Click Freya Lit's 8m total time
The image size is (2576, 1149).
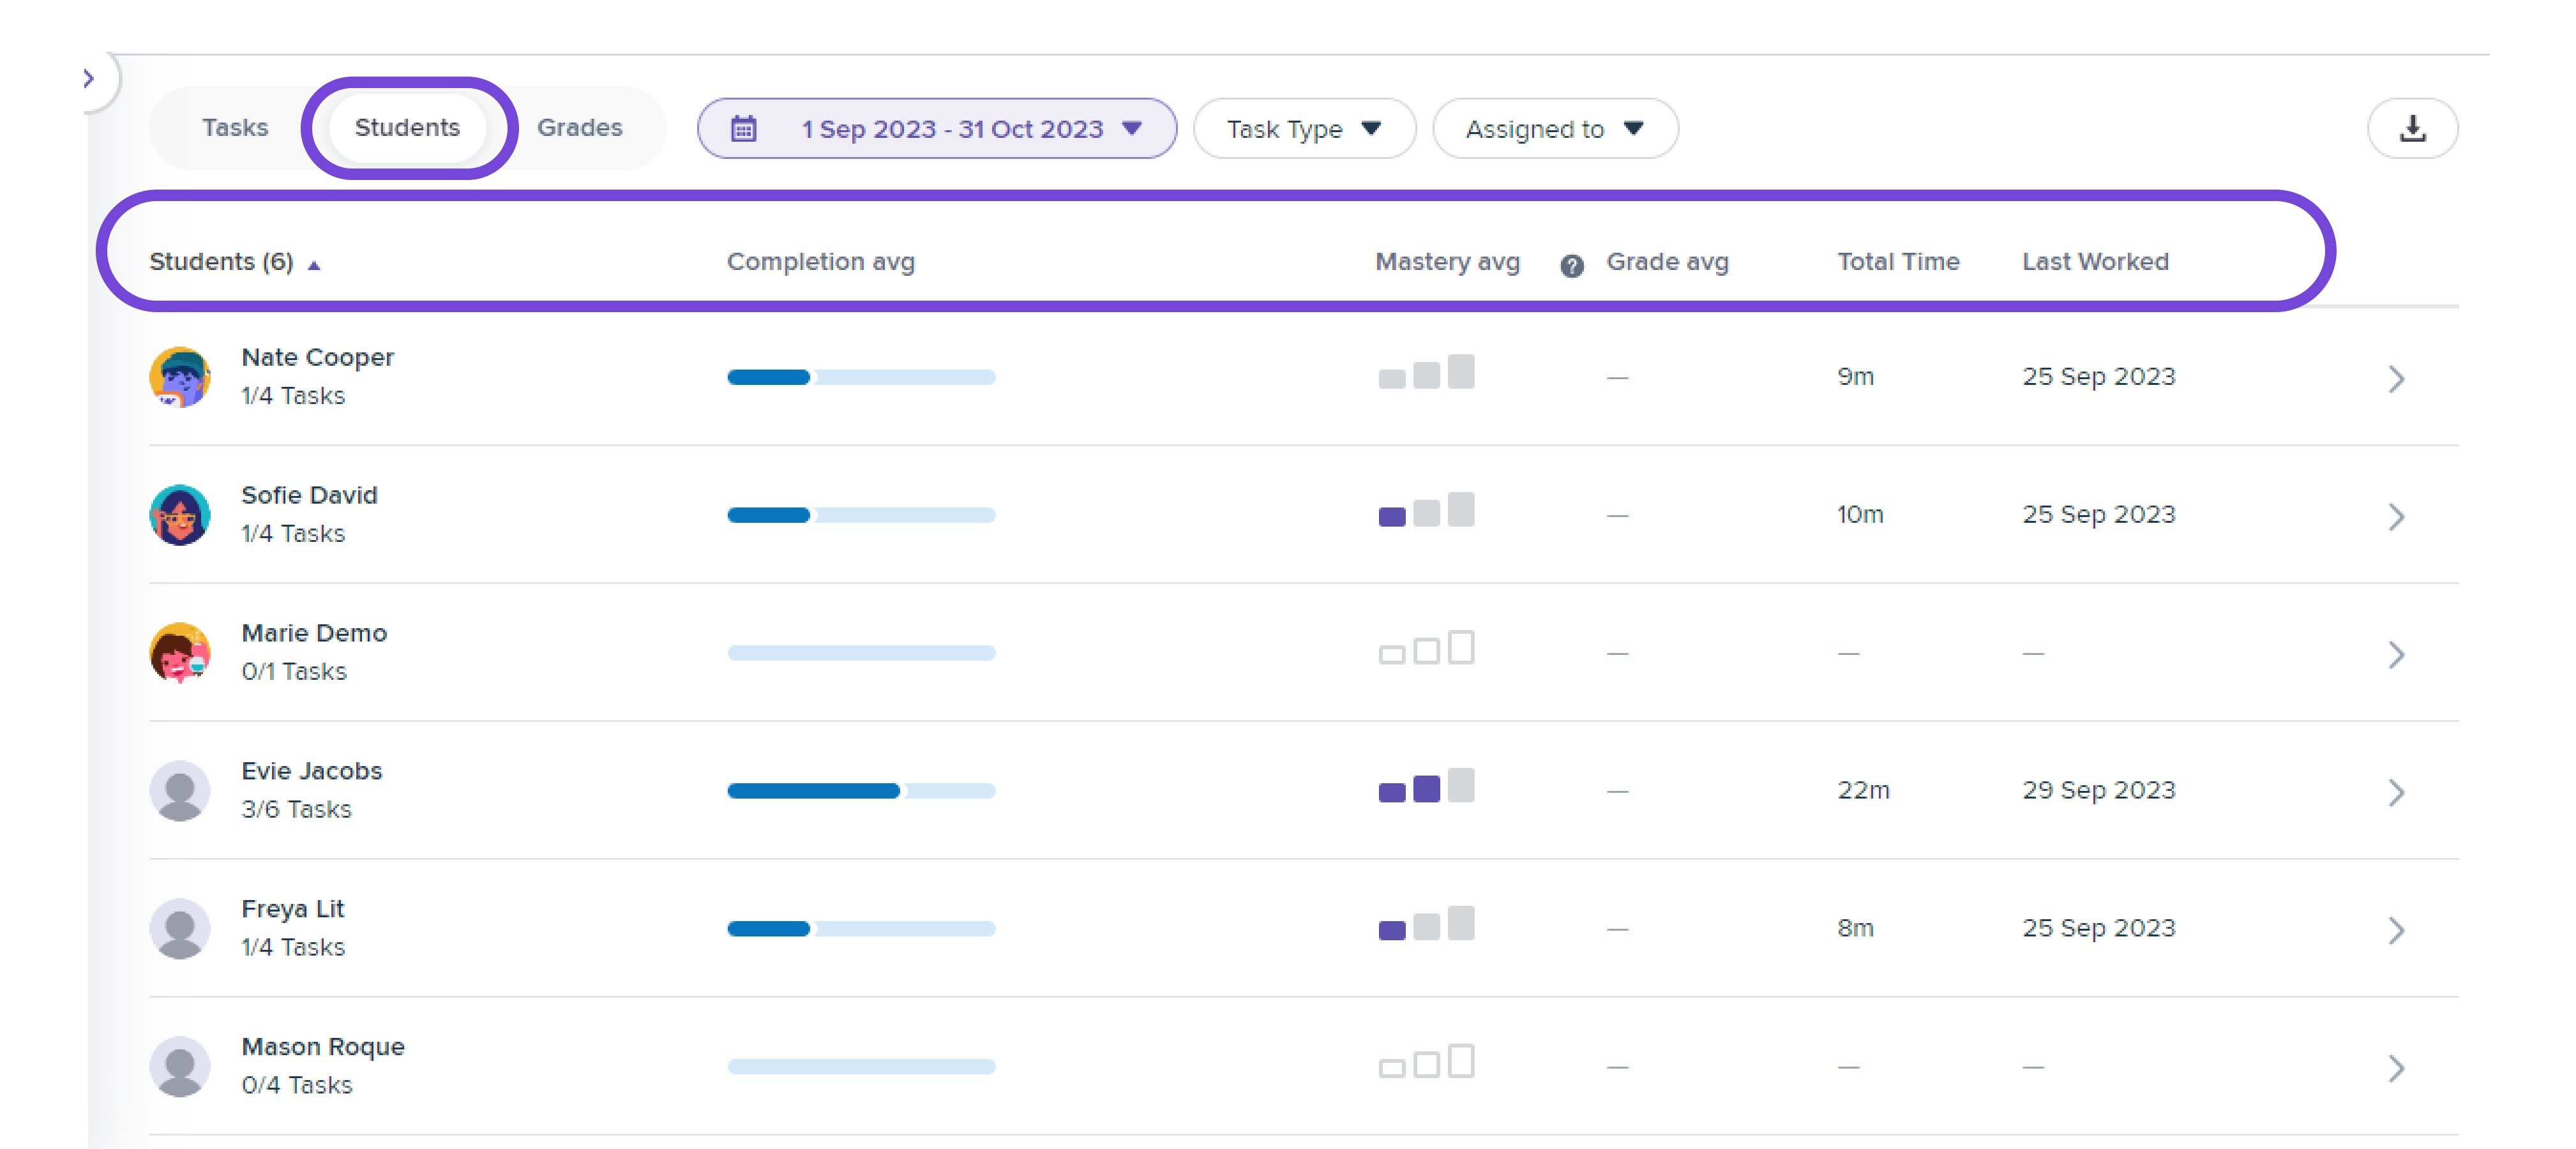tap(1855, 928)
